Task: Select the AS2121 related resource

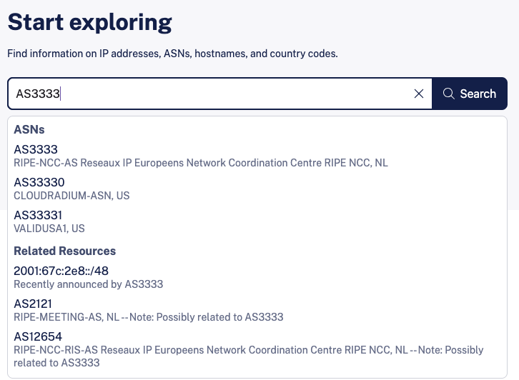Action: (33, 304)
